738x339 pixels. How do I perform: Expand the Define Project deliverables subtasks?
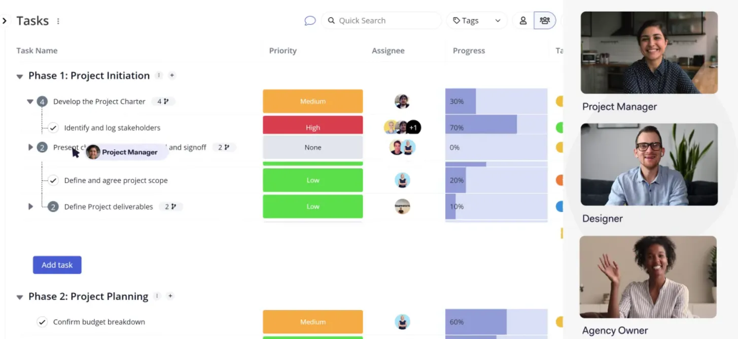coord(30,206)
